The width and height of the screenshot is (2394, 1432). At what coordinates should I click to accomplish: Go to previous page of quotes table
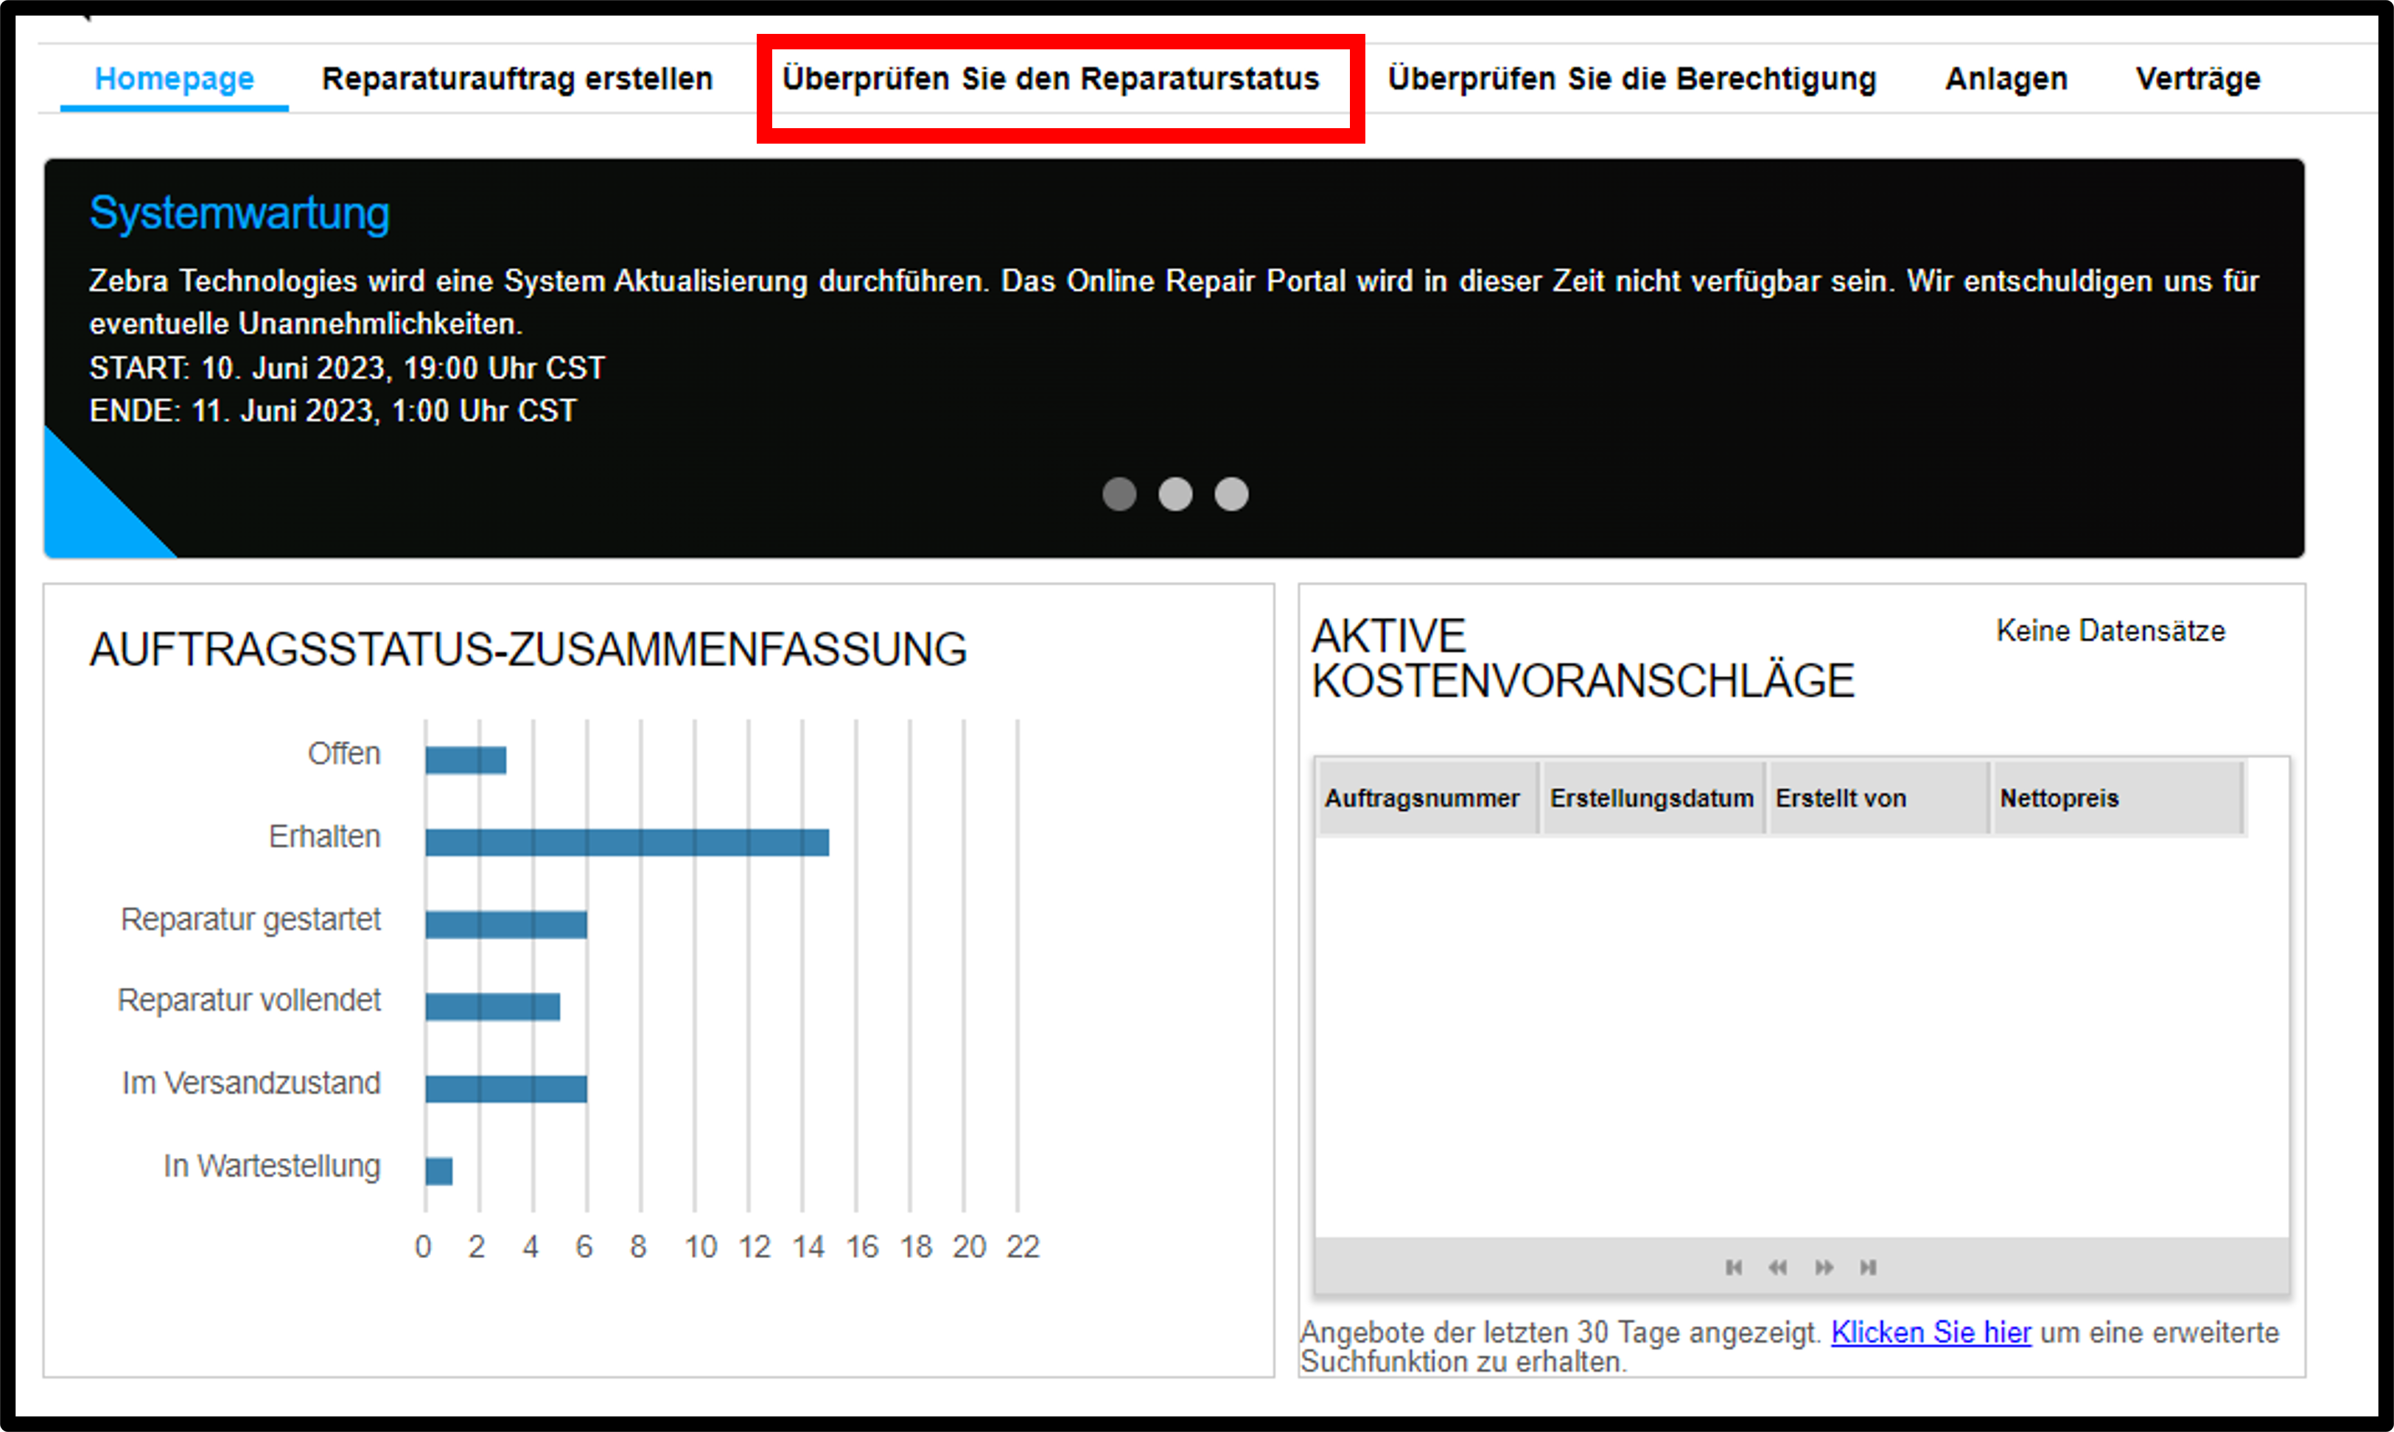[1777, 1267]
